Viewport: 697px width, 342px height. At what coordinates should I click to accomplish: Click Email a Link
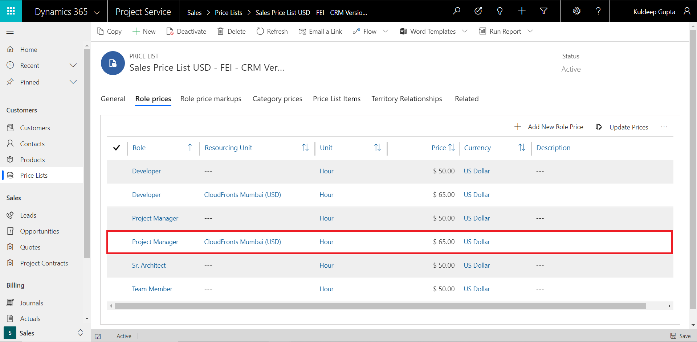tap(320, 32)
